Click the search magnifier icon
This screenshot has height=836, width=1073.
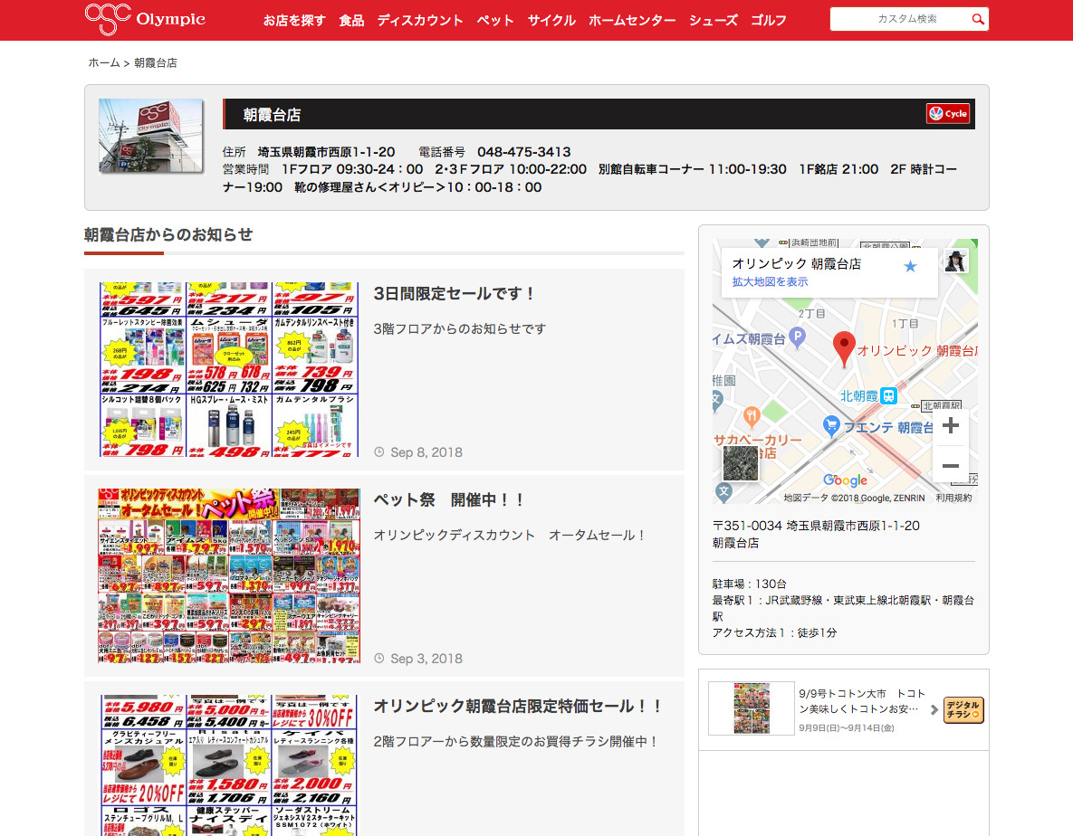click(978, 19)
